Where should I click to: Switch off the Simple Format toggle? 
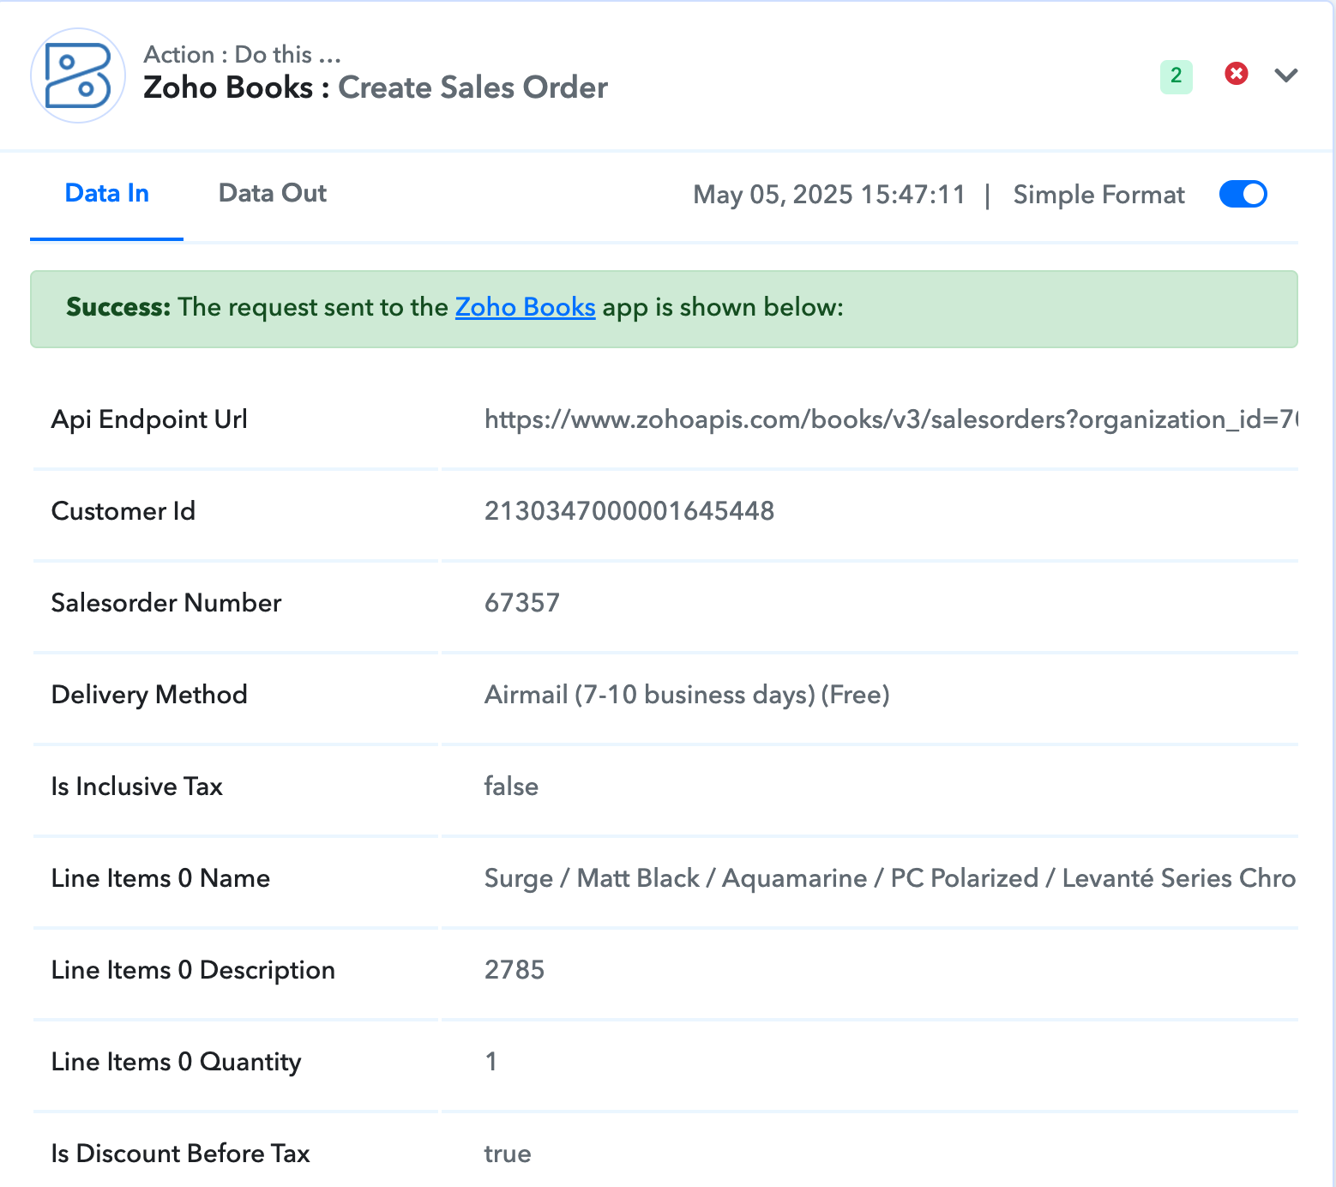1243,194
